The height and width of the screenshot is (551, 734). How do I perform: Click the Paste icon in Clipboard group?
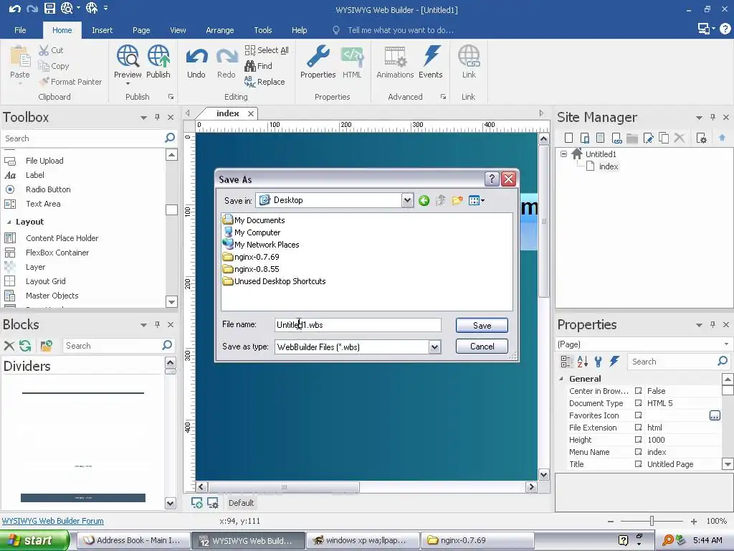click(x=20, y=57)
